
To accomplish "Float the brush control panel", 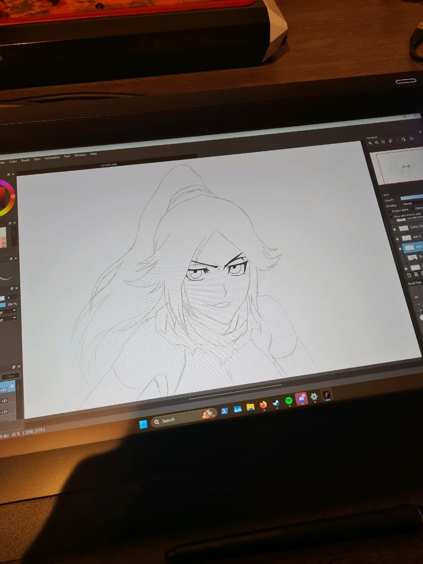I will pos(12,288).
